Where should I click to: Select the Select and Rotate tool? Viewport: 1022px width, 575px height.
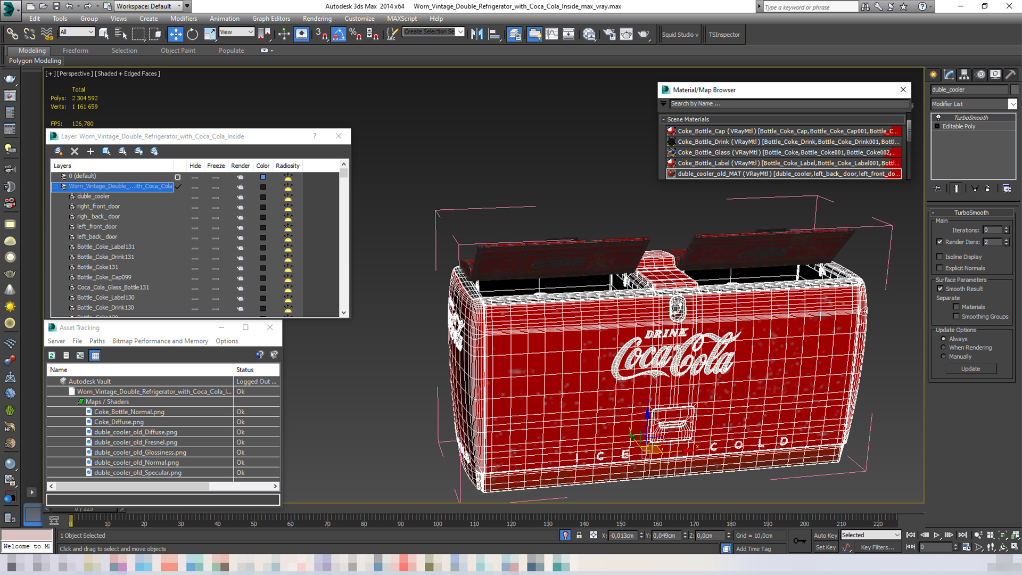pos(192,35)
